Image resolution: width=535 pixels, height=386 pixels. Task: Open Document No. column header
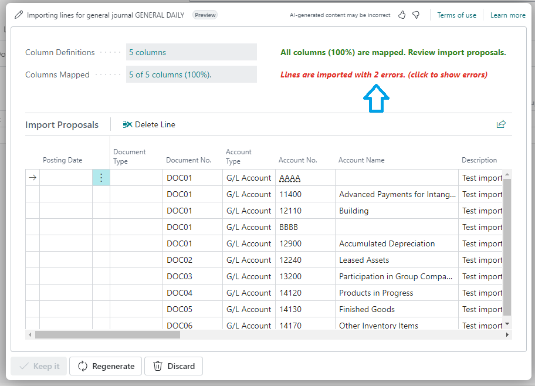(x=189, y=160)
